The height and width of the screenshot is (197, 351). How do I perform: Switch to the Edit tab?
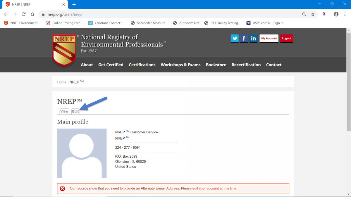75,111
